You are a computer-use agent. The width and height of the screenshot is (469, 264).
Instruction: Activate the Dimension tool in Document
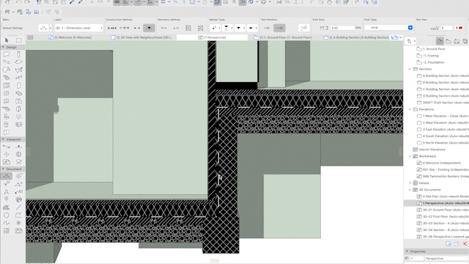[x=7, y=176]
